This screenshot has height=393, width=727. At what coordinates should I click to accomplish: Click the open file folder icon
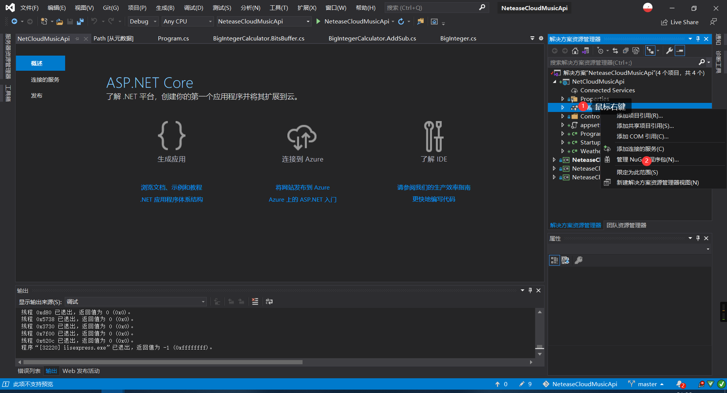point(59,22)
